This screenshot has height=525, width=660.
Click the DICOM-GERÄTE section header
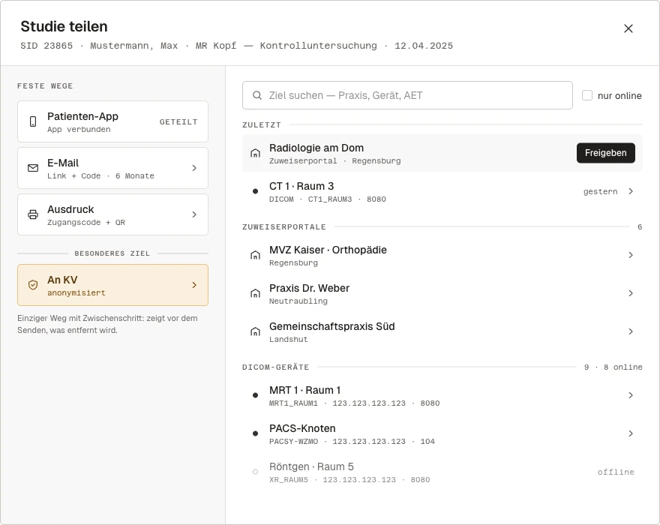[x=276, y=367]
